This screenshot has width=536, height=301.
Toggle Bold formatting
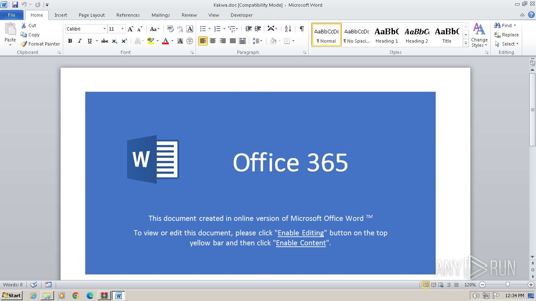tap(70, 41)
